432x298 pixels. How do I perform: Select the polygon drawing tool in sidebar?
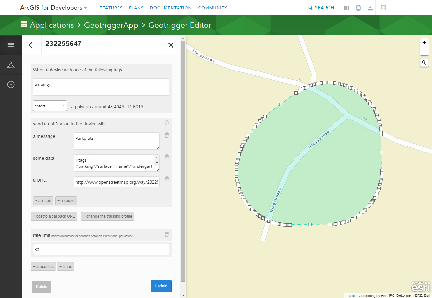click(x=11, y=65)
